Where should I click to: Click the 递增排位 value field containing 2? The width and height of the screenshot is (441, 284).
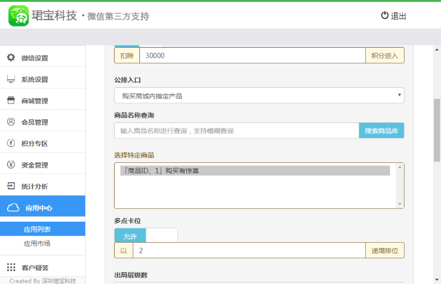(249, 250)
